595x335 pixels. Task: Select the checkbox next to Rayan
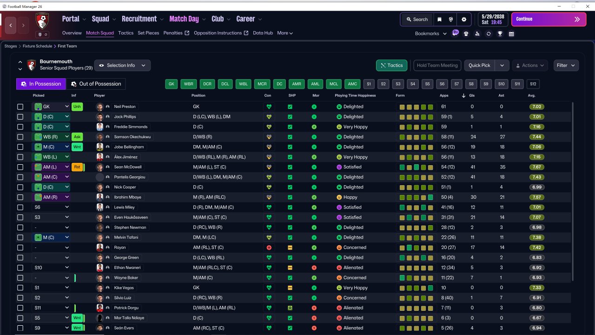(20, 248)
